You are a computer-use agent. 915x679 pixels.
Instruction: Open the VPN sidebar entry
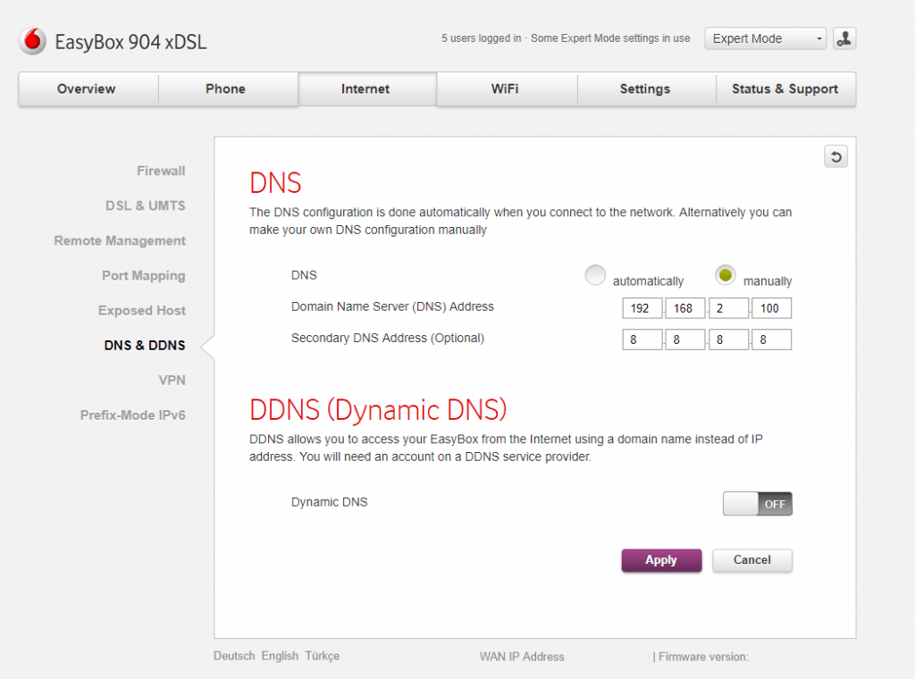click(172, 381)
